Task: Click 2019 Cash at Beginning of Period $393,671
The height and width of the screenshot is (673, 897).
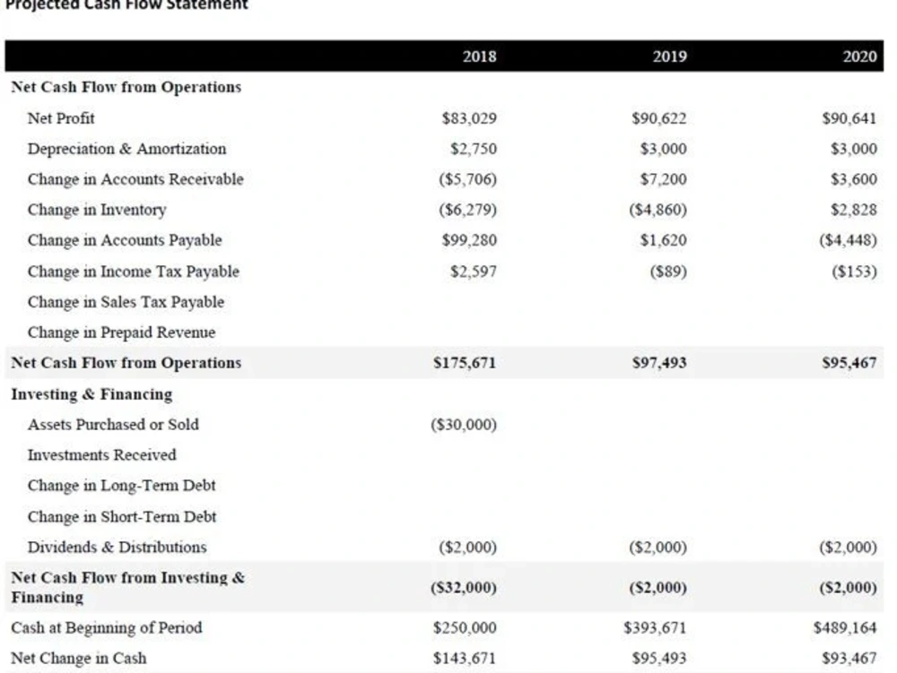Action: (x=655, y=628)
